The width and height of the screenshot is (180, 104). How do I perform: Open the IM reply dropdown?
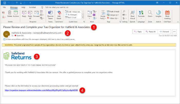coord(42,15)
